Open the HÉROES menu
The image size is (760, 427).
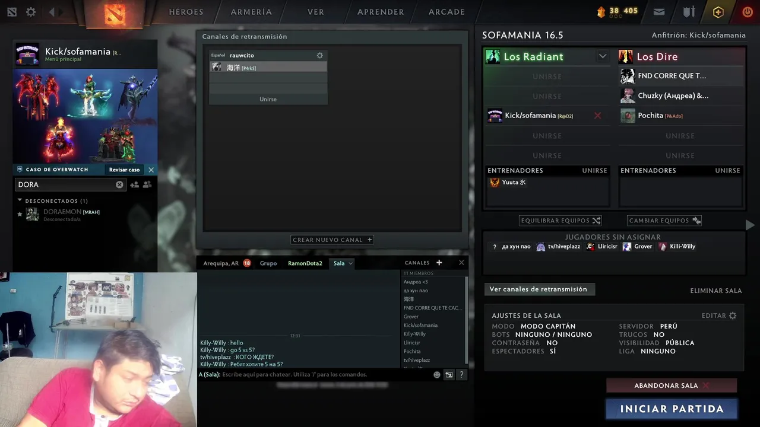pos(186,12)
